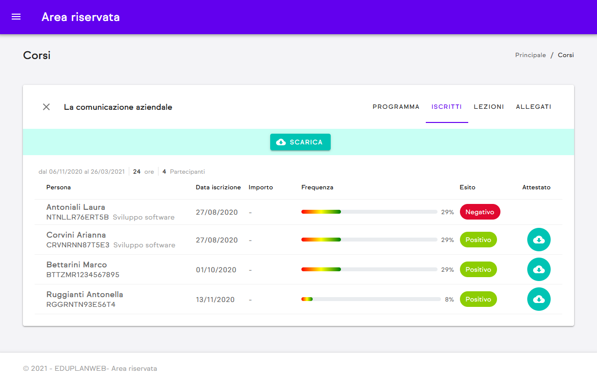Viewport: 597px width, 383px height.
Task: Click the Positivo badge for Ruggianti Antonella
Action: tap(478, 299)
